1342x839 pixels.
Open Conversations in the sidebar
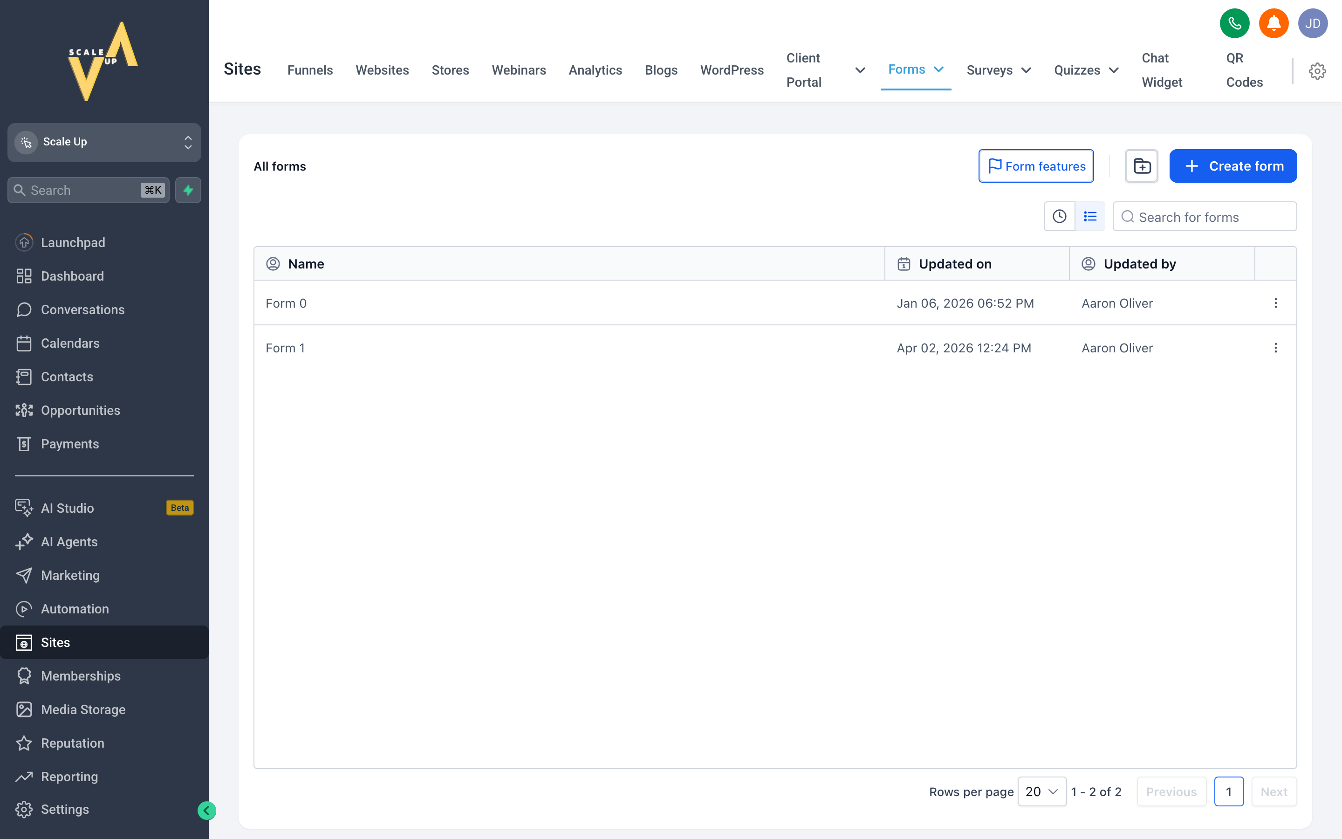[104, 309]
